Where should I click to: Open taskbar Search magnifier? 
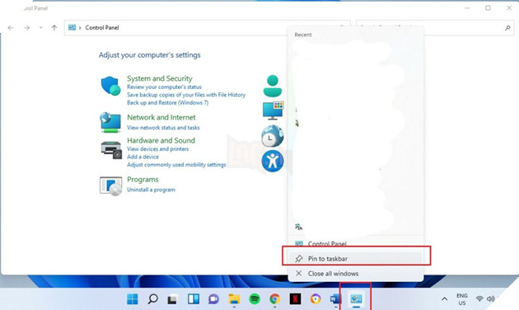pyautogui.click(x=152, y=299)
